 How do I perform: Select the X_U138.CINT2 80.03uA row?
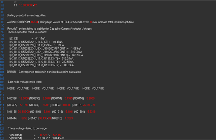(42, 65)
